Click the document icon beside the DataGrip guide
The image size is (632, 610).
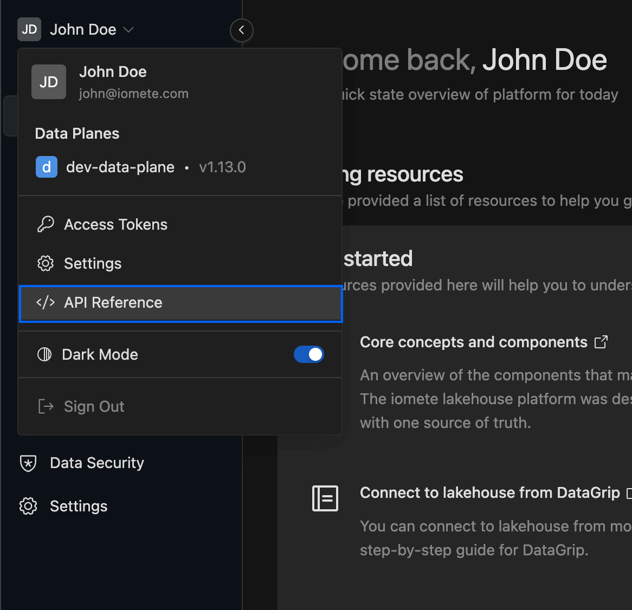tap(325, 498)
